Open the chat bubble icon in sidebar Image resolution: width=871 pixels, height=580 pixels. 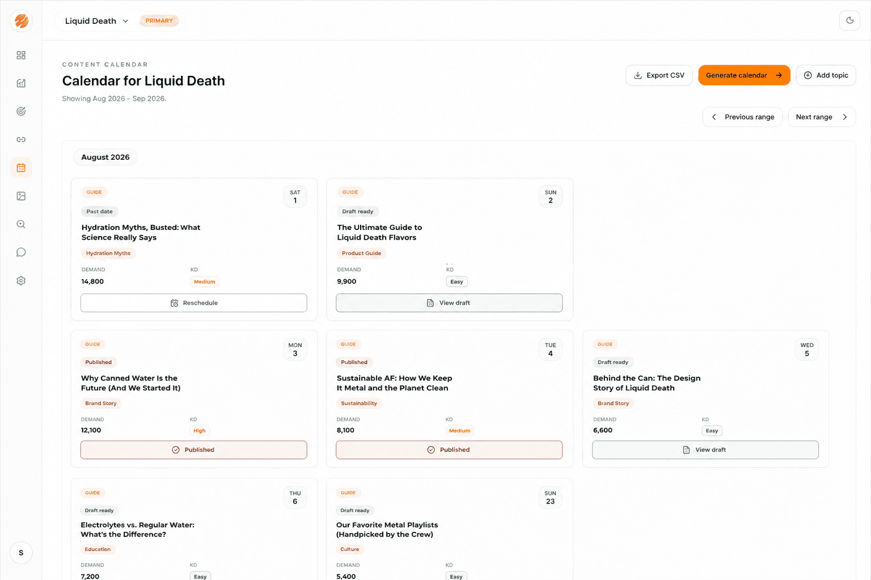21,253
